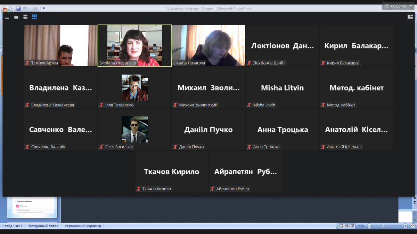The image size is (417, 234).
Task: Click the single-bar minimize video panel icon
Action: [7, 17]
